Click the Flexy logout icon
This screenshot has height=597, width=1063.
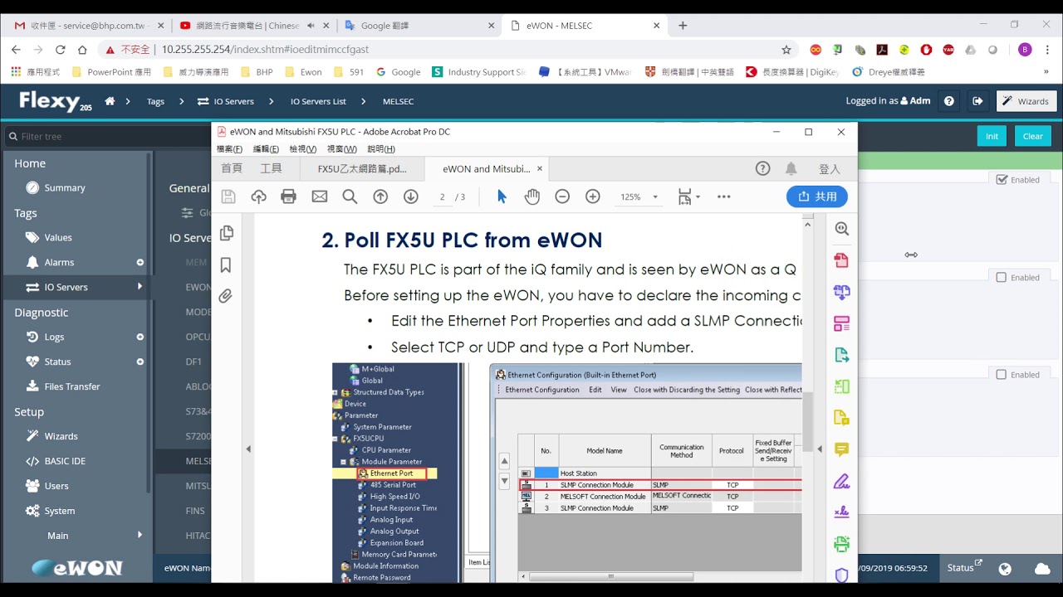click(977, 101)
